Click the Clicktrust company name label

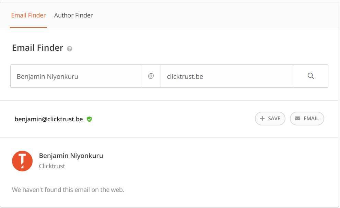(52, 166)
